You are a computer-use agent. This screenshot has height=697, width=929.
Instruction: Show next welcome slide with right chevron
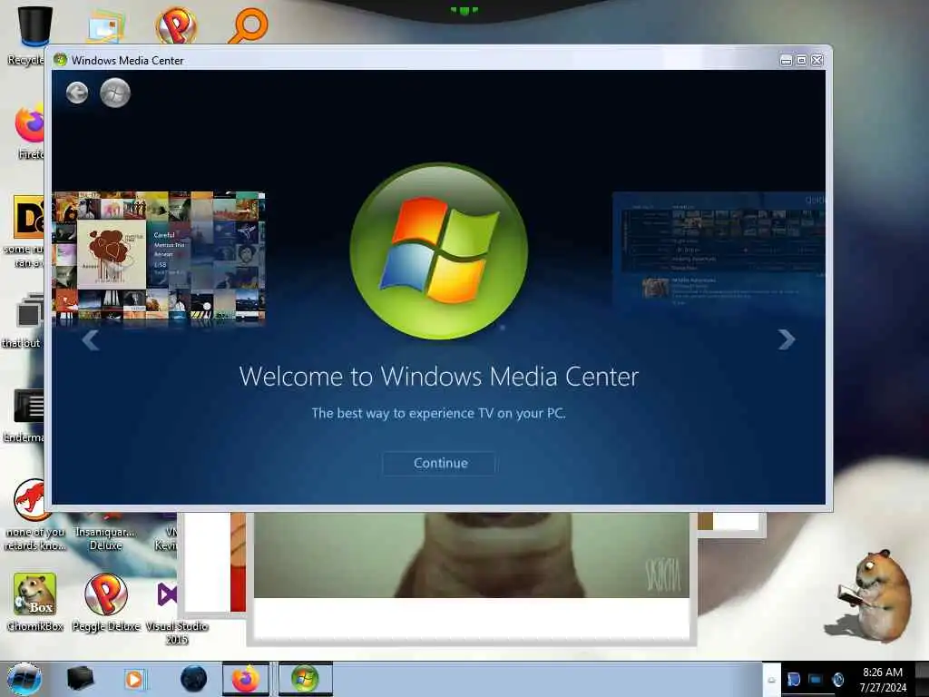click(x=787, y=339)
